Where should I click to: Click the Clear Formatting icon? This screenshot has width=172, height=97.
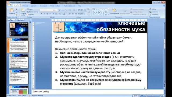66,10
